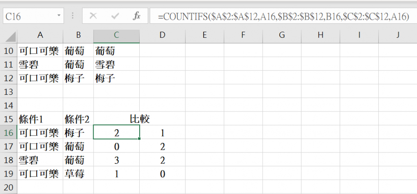Click cell A10 containing 可口可樂

tap(40, 50)
